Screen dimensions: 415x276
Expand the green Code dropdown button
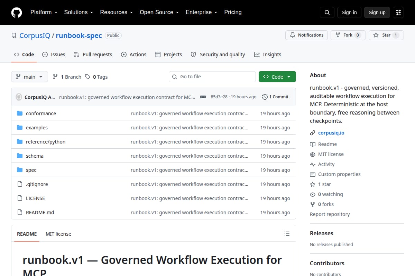(277, 77)
